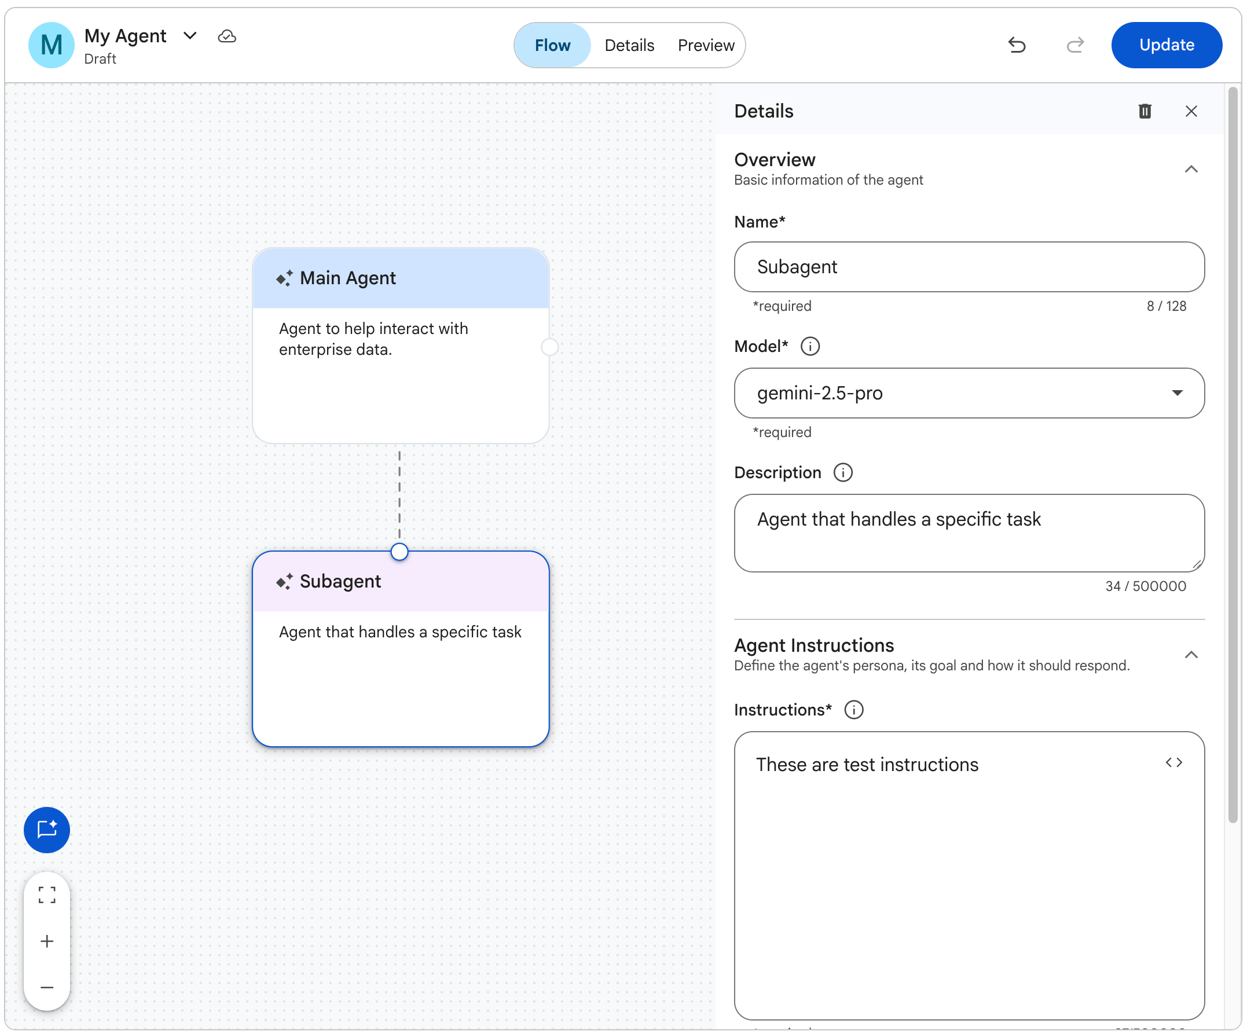Switch to the Preview tab
The image size is (1247, 1035).
[x=706, y=45]
